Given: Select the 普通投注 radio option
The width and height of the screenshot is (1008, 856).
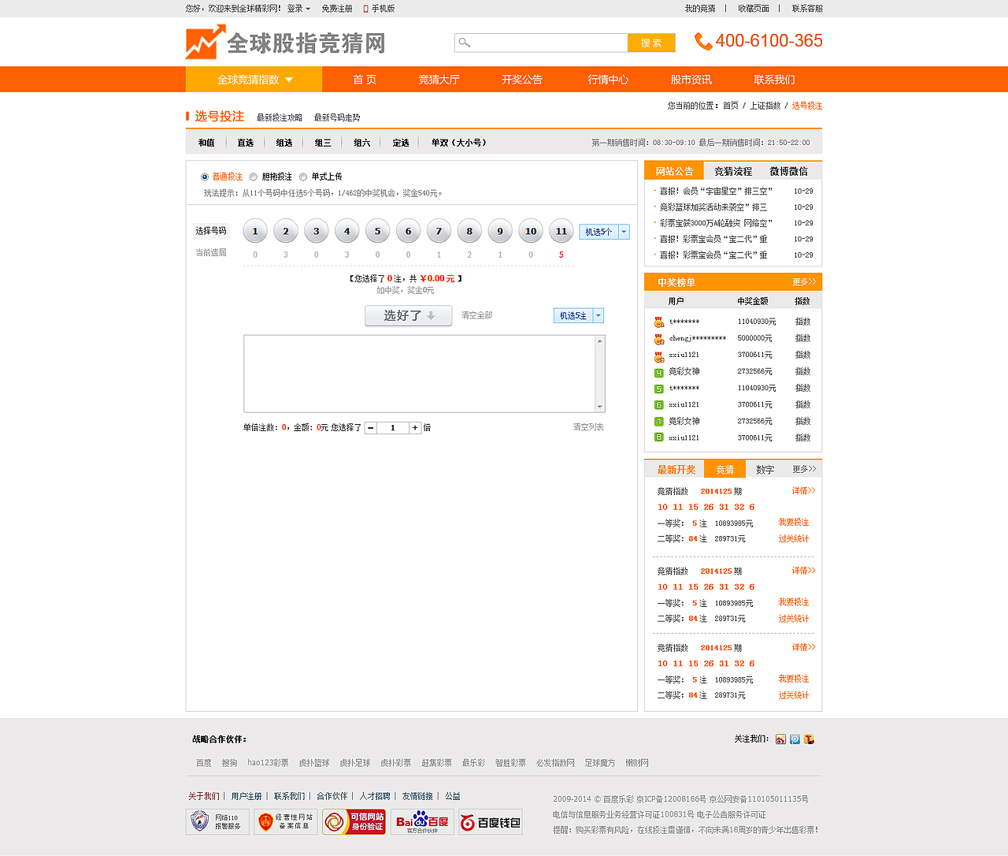Looking at the screenshot, I should click(205, 177).
